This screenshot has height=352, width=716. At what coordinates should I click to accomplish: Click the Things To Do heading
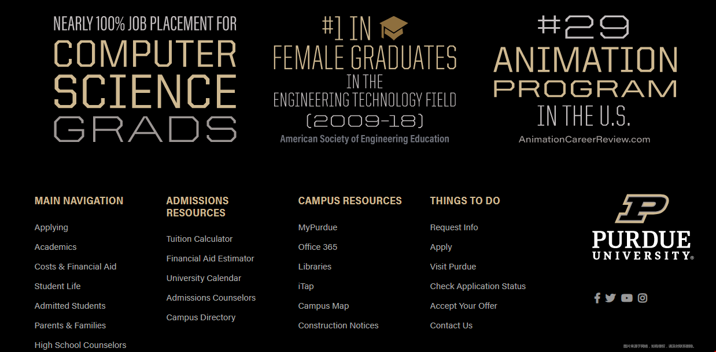[x=465, y=201]
